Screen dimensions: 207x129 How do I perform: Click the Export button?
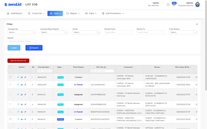(34, 48)
